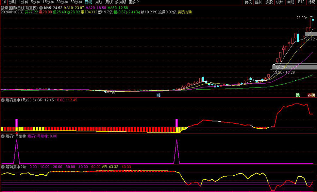Expand the 更多 more periods menu
The image size is (317, 192).
134,2
